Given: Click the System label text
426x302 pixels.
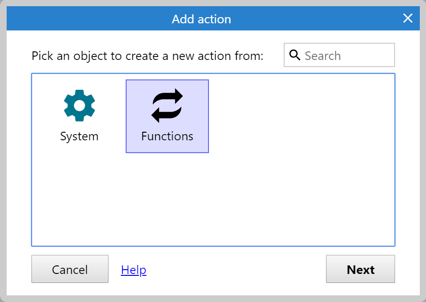Looking at the screenshot, I should pos(79,136).
